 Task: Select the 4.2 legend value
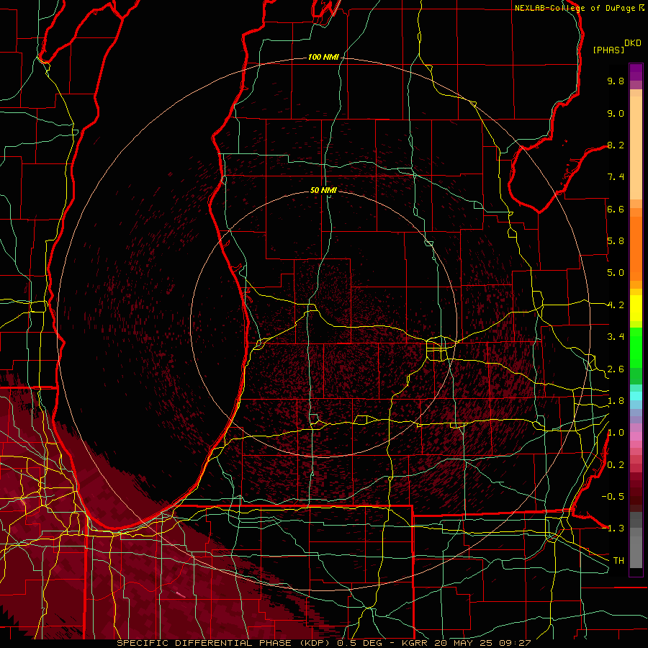pyautogui.click(x=616, y=305)
